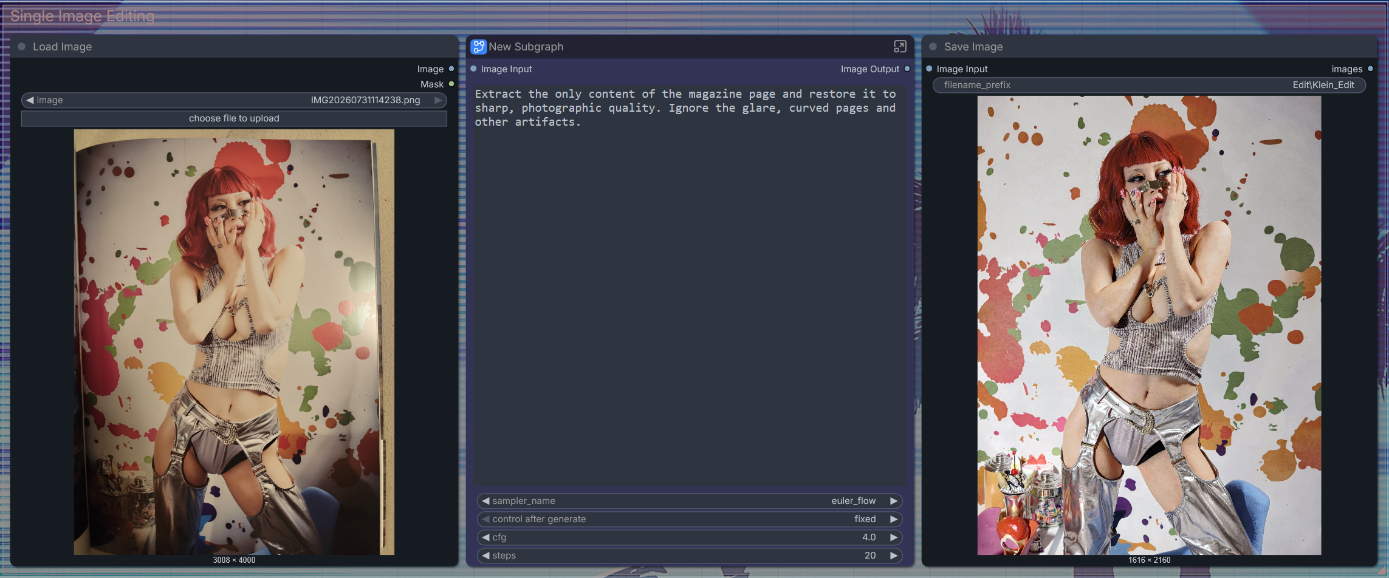Click the Image Output port on New Subgraph
Viewport: 1389px width, 578px height.
[907, 69]
